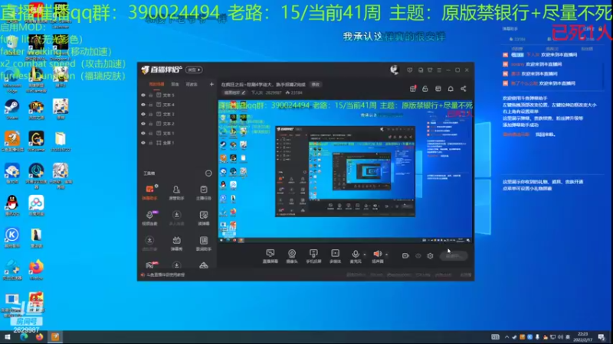613x344 pixels.
Task: Click the 麦克风 microphone icon
Action: coord(355,254)
